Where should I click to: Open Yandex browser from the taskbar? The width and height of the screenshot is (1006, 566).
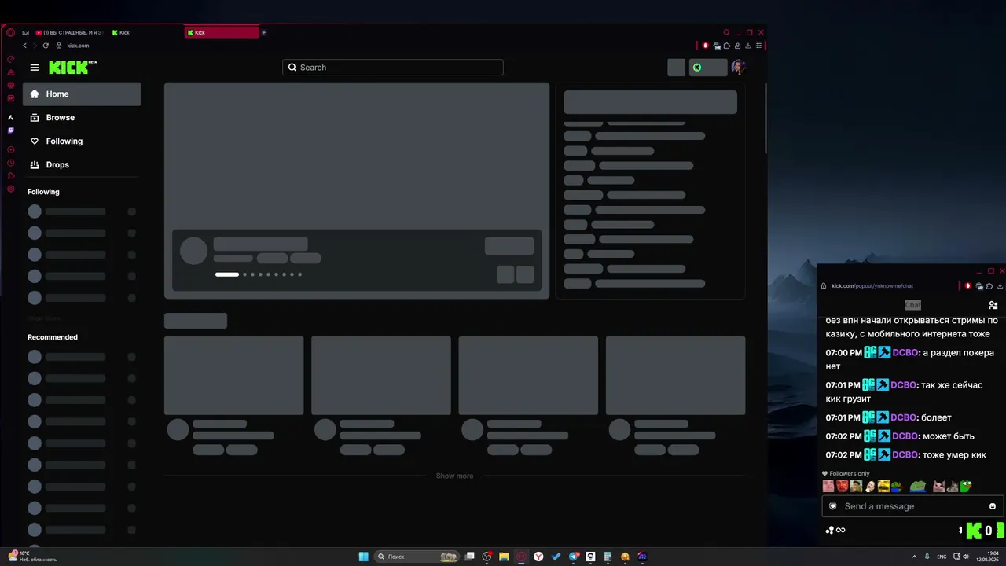tap(538, 557)
